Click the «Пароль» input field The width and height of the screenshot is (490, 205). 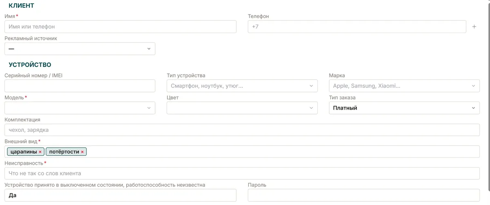(x=364, y=195)
